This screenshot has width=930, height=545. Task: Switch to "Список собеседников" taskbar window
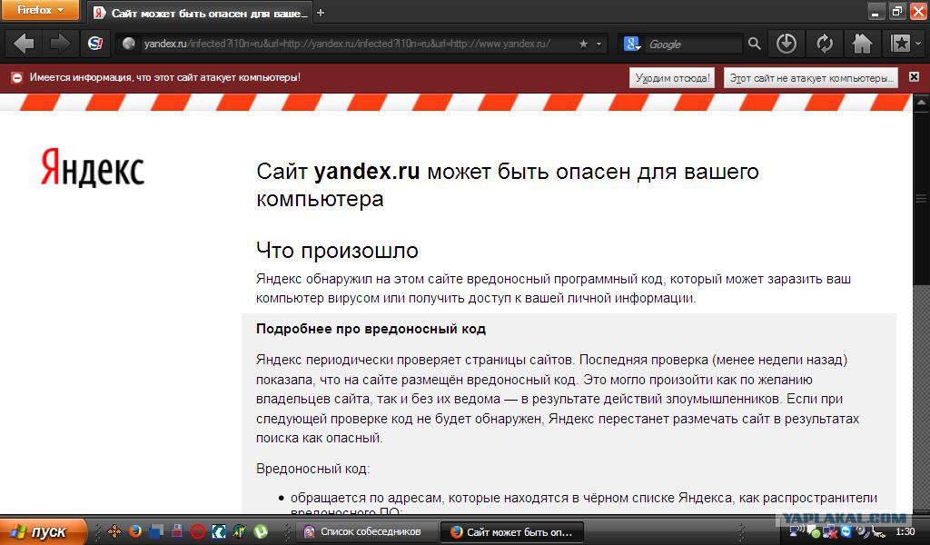click(367, 531)
